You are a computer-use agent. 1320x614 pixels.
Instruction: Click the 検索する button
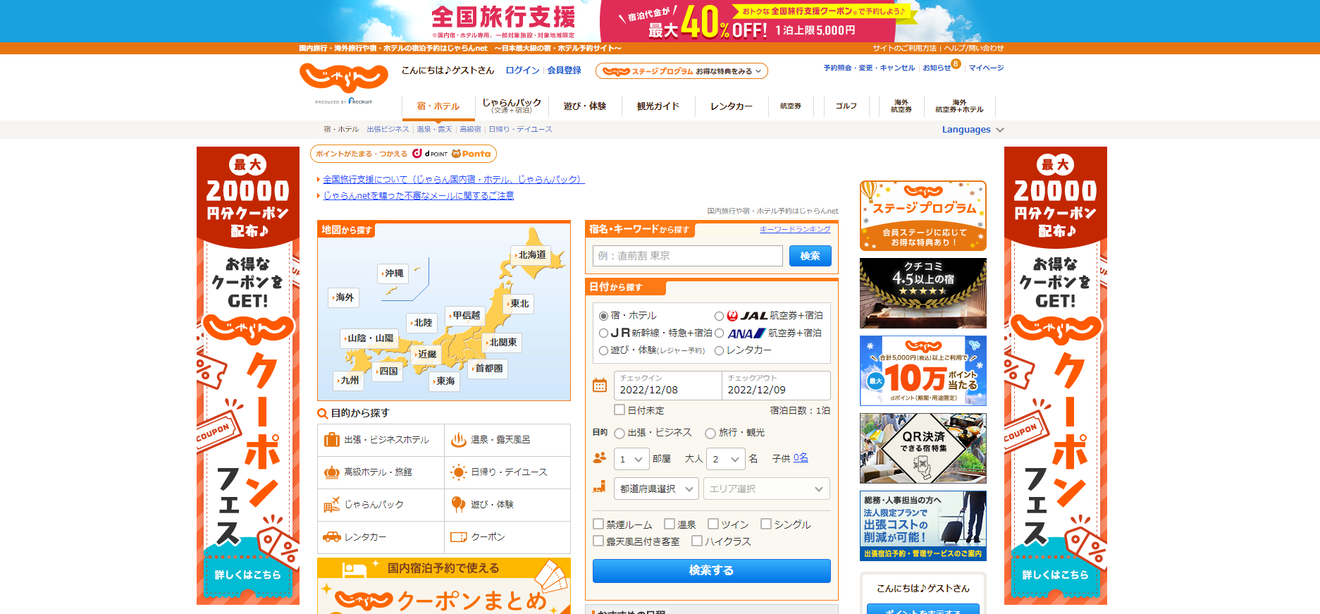712,571
